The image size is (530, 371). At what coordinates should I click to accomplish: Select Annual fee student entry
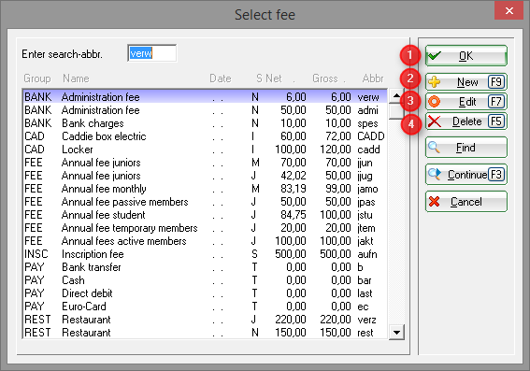[205, 215]
